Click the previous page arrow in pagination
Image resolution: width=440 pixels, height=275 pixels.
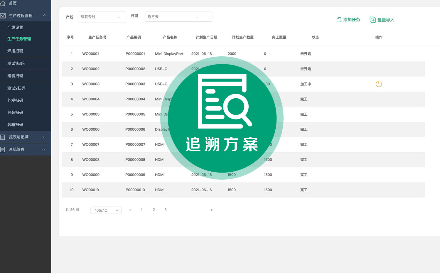point(130,210)
